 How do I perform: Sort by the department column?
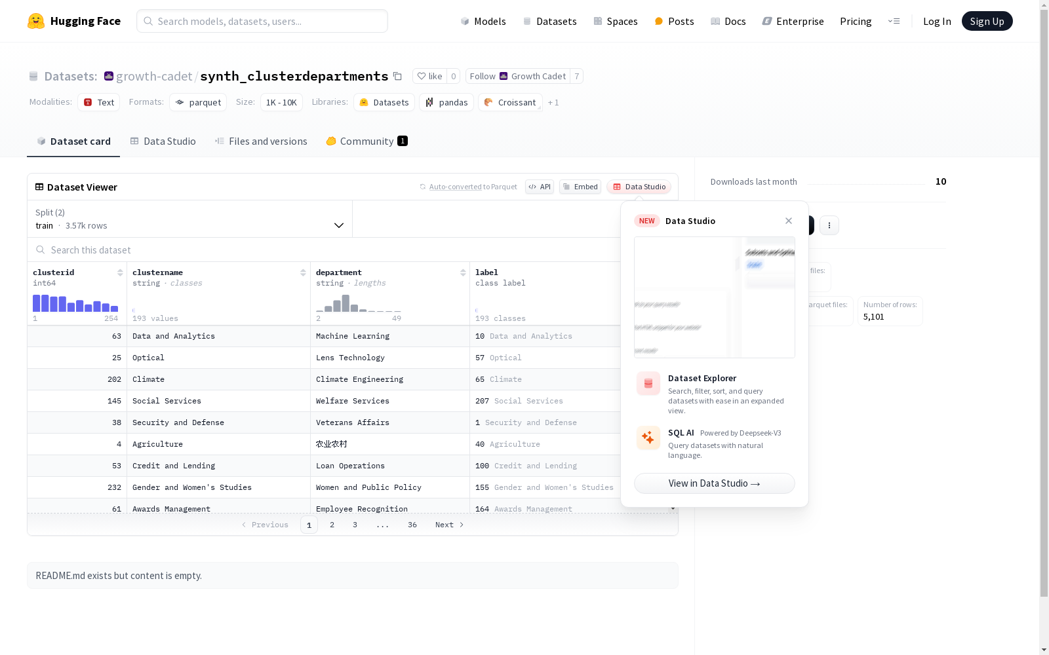click(x=463, y=272)
